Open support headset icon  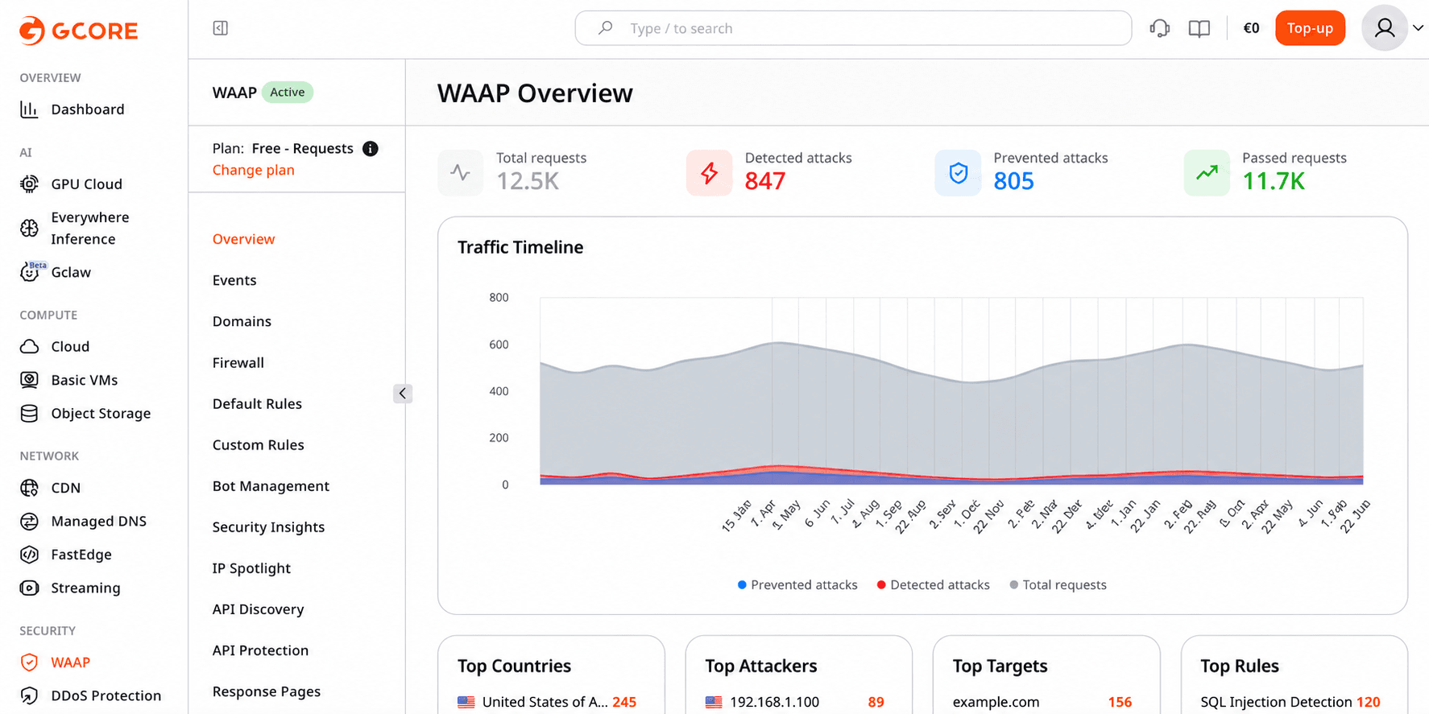click(x=1160, y=28)
